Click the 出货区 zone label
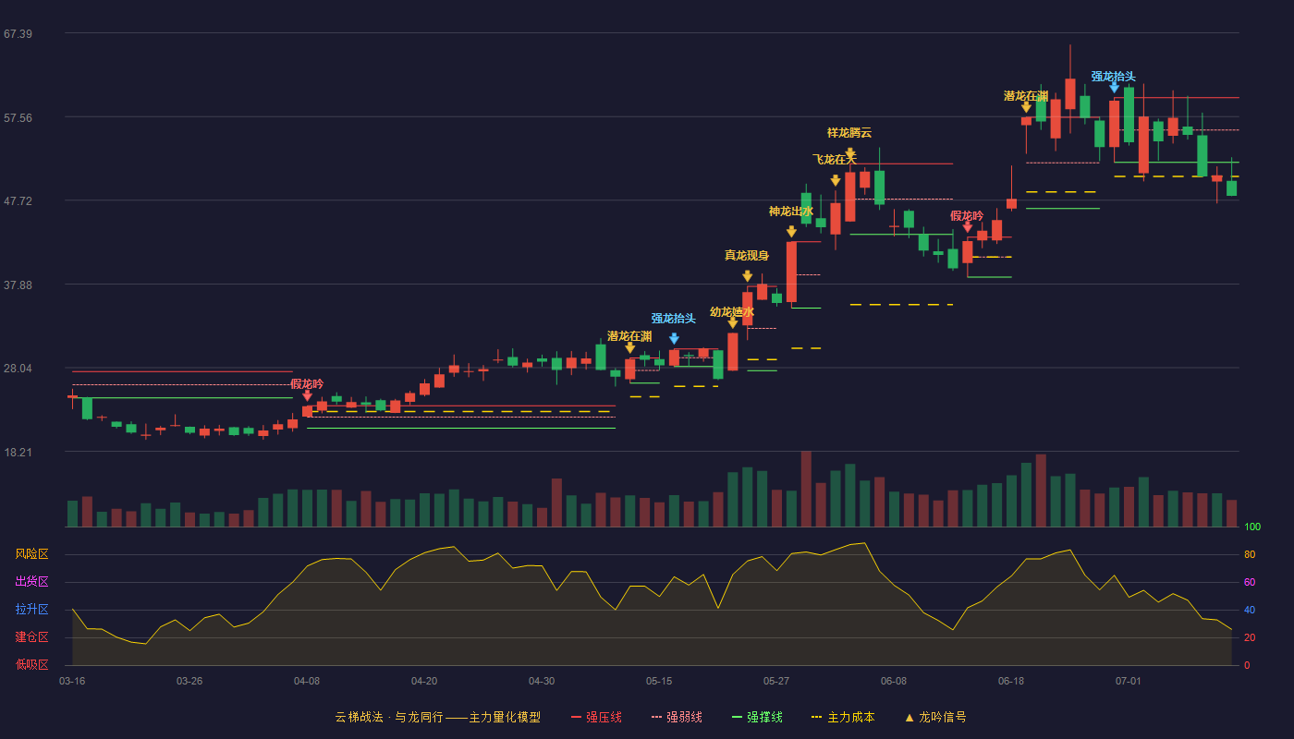Image resolution: width=1294 pixels, height=739 pixels. (31, 582)
